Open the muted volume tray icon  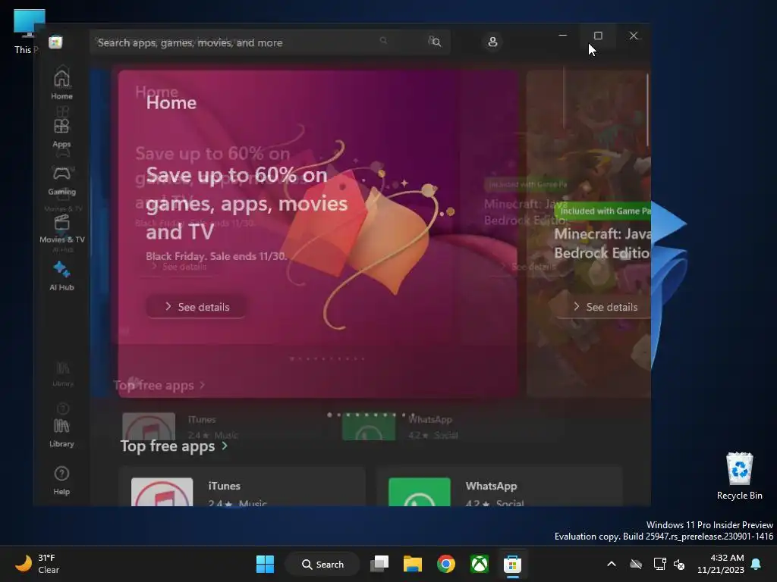tap(679, 564)
